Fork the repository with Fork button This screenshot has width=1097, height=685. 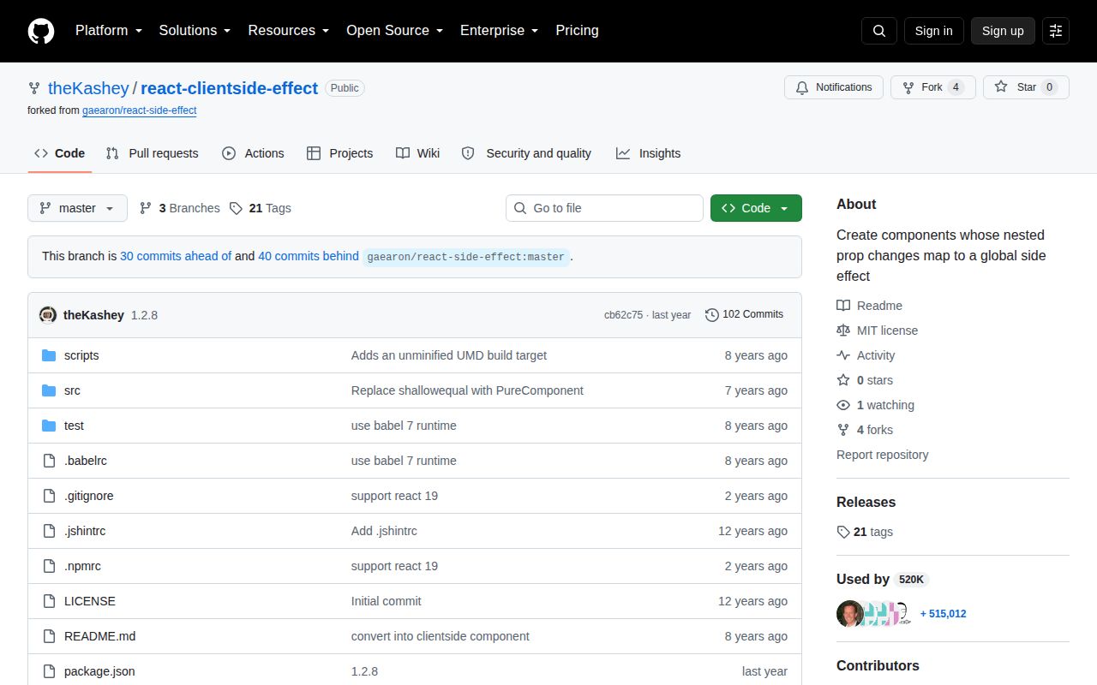(933, 87)
